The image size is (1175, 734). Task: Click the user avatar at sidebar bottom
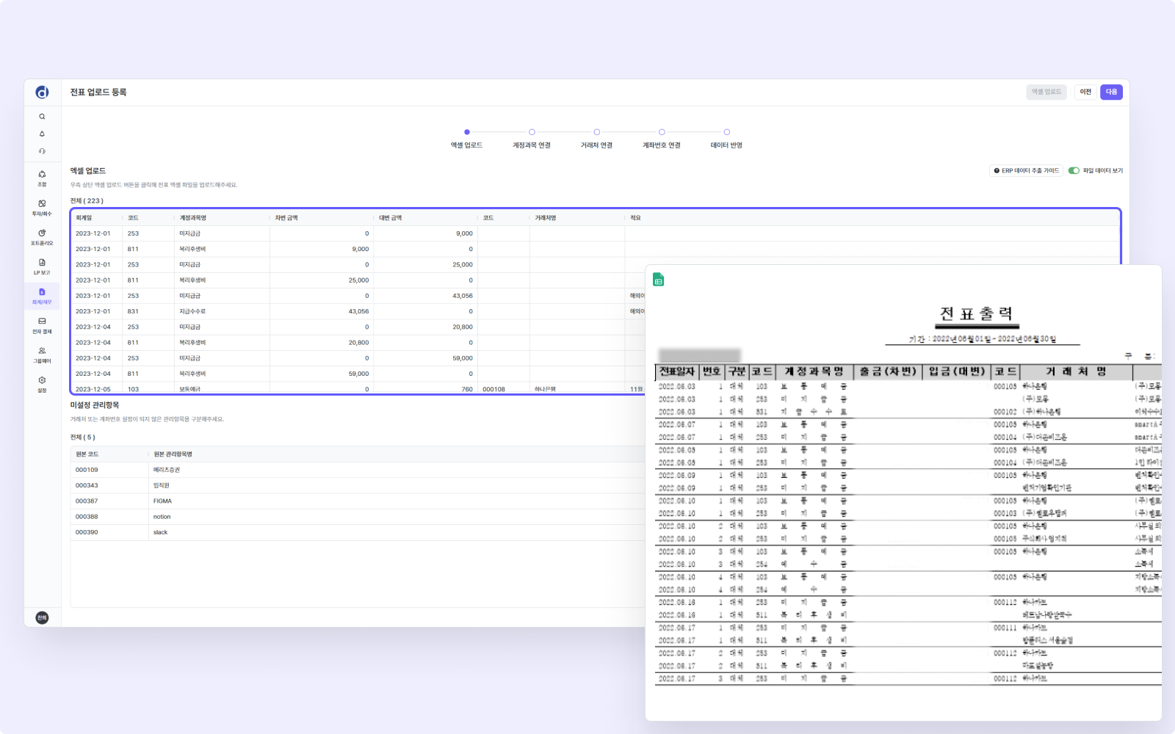coord(42,618)
